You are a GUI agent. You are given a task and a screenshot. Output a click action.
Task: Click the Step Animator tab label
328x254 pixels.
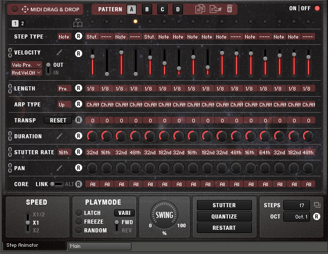click(22, 245)
